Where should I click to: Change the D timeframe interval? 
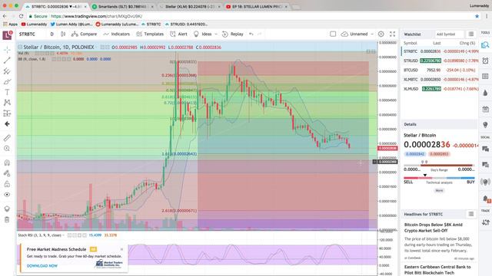[x=52, y=34]
